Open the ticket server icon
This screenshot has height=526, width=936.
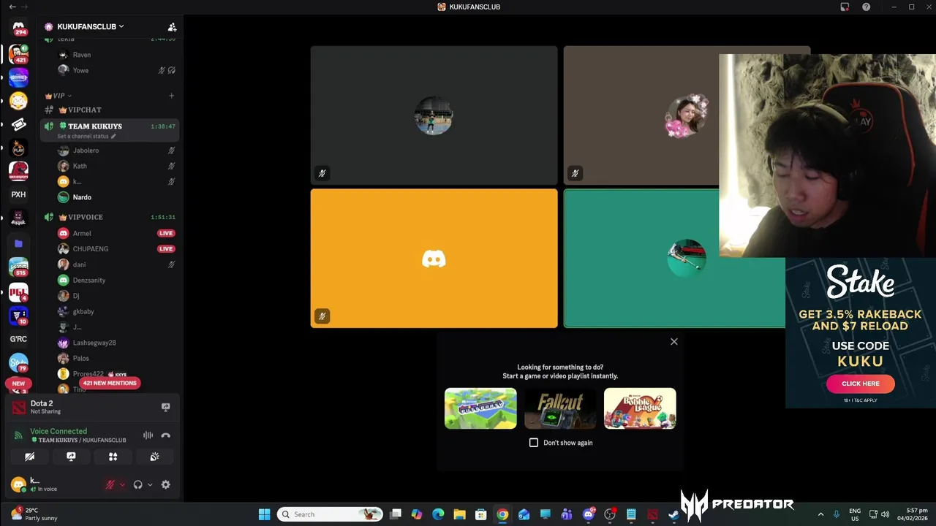click(x=18, y=124)
